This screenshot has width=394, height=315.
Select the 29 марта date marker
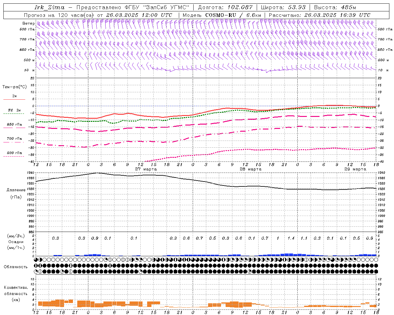355,169
